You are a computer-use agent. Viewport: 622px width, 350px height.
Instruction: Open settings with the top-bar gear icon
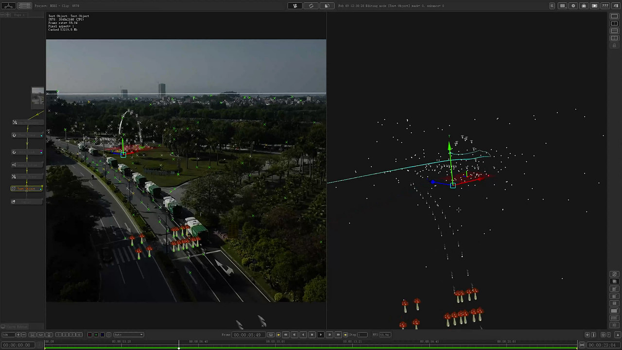point(573,6)
